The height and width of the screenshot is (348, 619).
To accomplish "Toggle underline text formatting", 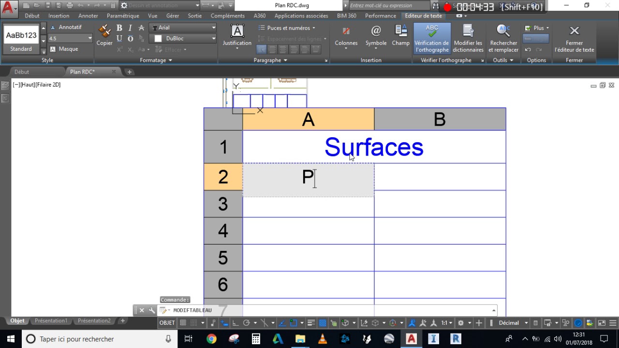I will click(119, 39).
